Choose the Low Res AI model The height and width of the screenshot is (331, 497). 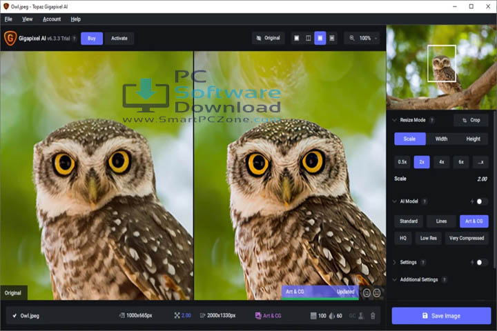(428, 238)
